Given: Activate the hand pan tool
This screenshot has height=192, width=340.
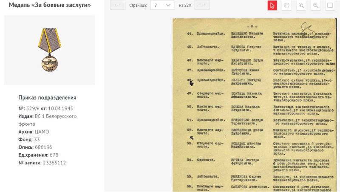Looking at the screenshot, I should (x=286, y=6).
